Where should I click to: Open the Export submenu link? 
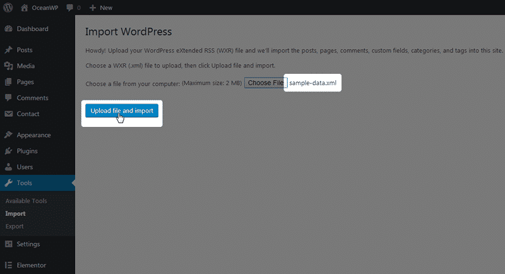(x=15, y=227)
